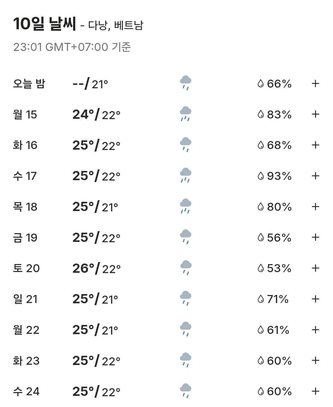
Task: Click the raindrop icon next to 53%
Action: (x=261, y=268)
